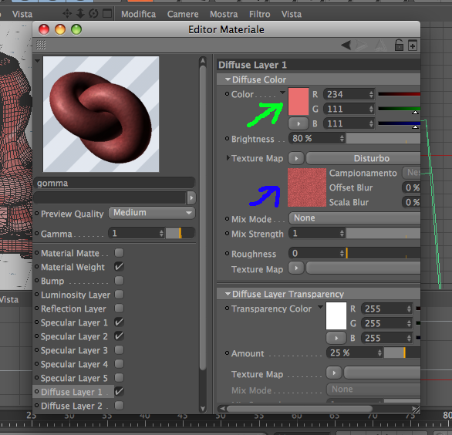Select the Diffuse Layer 1 row label
The image size is (452, 435).
point(72,392)
